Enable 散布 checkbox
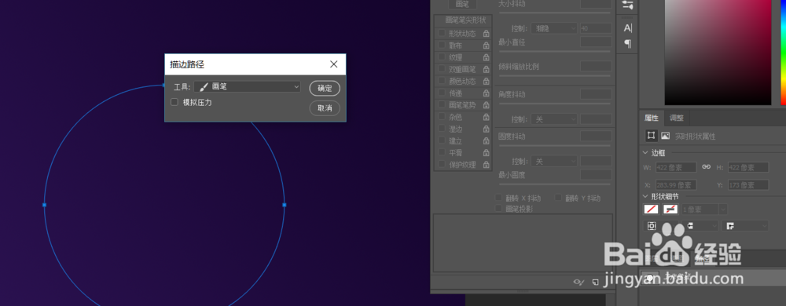Screen dimensions: 786x306 click(x=442, y=45)
